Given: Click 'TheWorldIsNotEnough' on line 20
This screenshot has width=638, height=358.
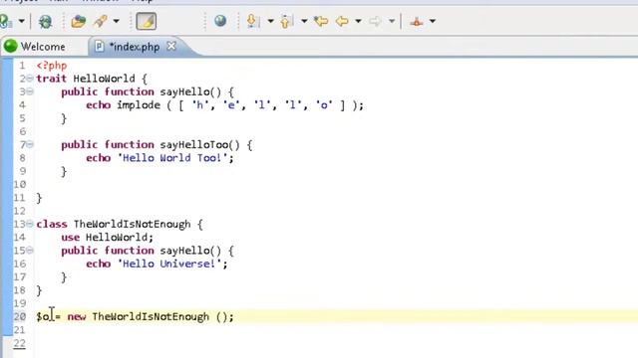Looking at the screenshot, I should pos(151,316).
